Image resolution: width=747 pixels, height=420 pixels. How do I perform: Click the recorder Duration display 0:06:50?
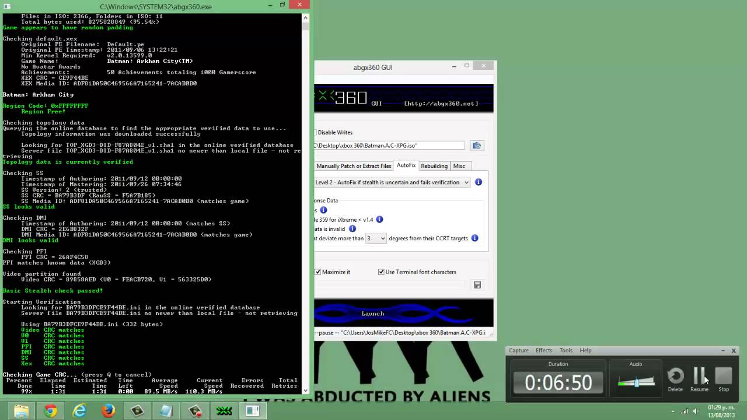click(x=558, y=382)
